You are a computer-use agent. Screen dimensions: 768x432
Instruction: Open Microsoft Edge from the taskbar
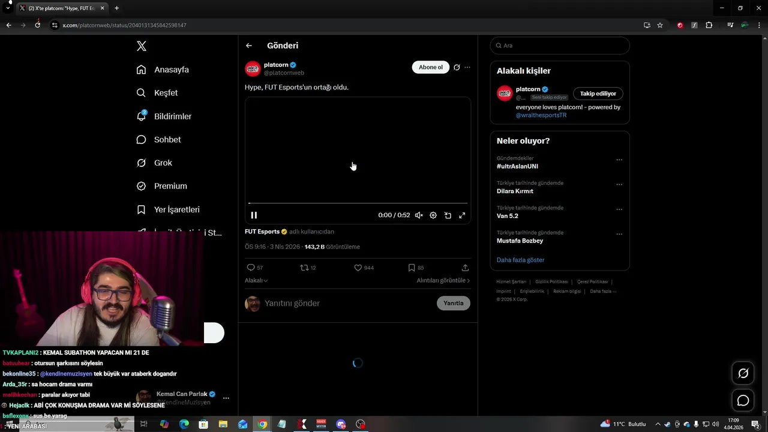coord(184,424)
